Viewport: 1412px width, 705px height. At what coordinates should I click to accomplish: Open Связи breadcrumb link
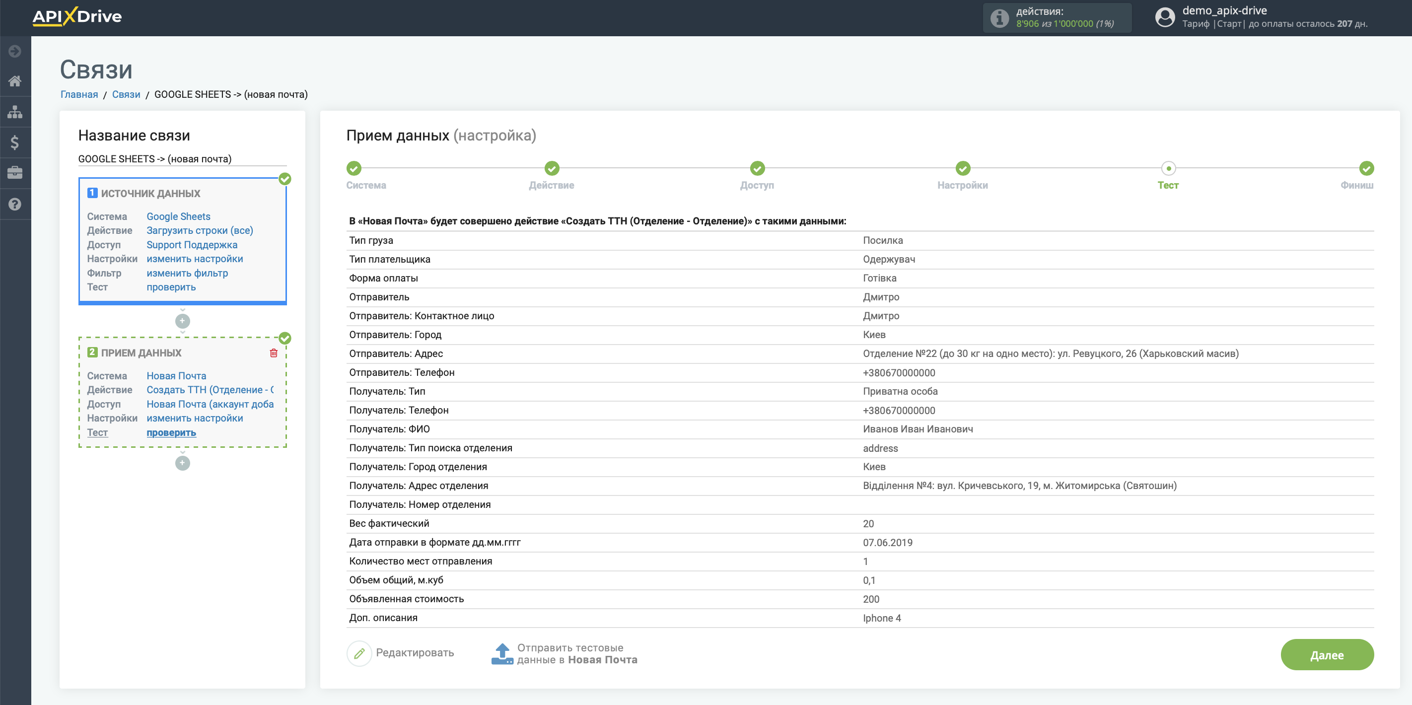pyautogui.click(x=126, y=94)
